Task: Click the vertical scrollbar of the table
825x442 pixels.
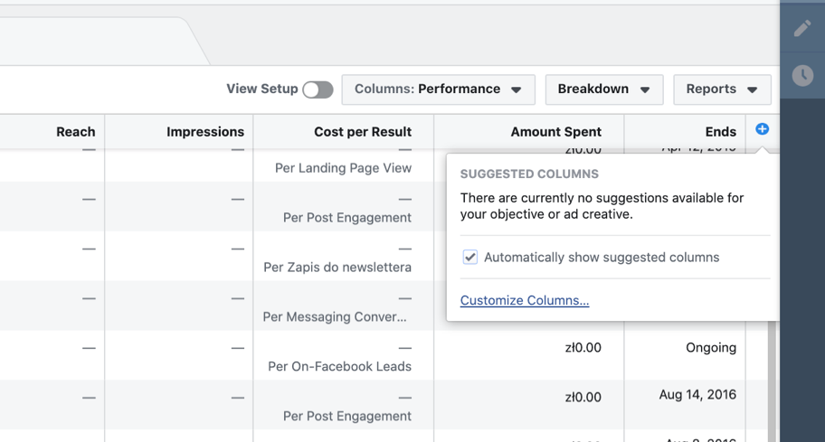Action: [x=772, y=381]
